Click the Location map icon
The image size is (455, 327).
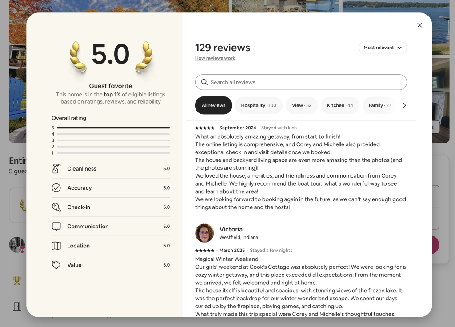click(x=56, y=246)
